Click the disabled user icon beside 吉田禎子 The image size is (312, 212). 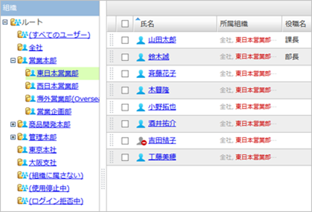pos(140,141)
